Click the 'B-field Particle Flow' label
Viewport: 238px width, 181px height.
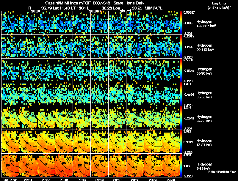(222, 172)
